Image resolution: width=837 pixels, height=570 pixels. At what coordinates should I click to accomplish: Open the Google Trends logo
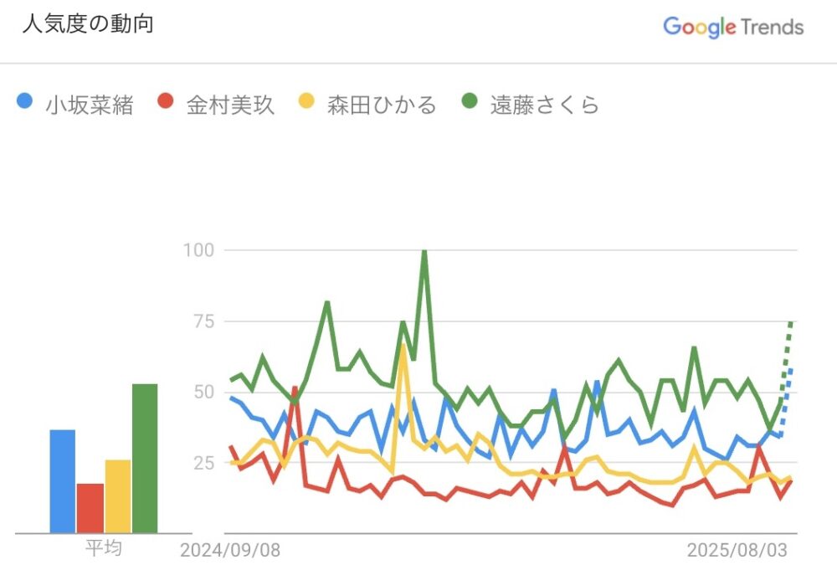pyautogui.click(x=733, y=27)
